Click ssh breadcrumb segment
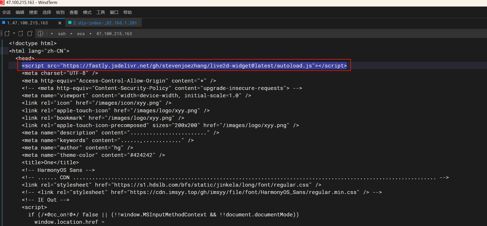 pos(62,34)
